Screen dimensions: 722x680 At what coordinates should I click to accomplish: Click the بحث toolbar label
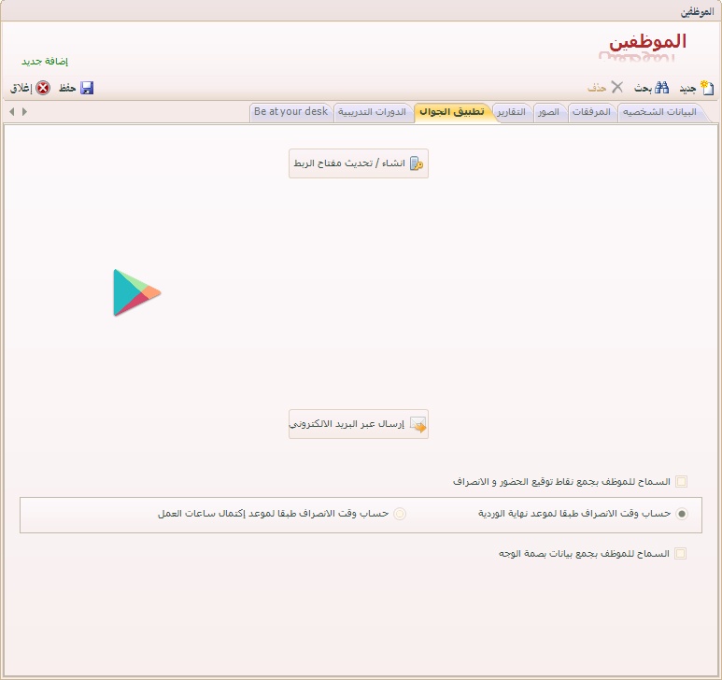click(x=643, y=88)
